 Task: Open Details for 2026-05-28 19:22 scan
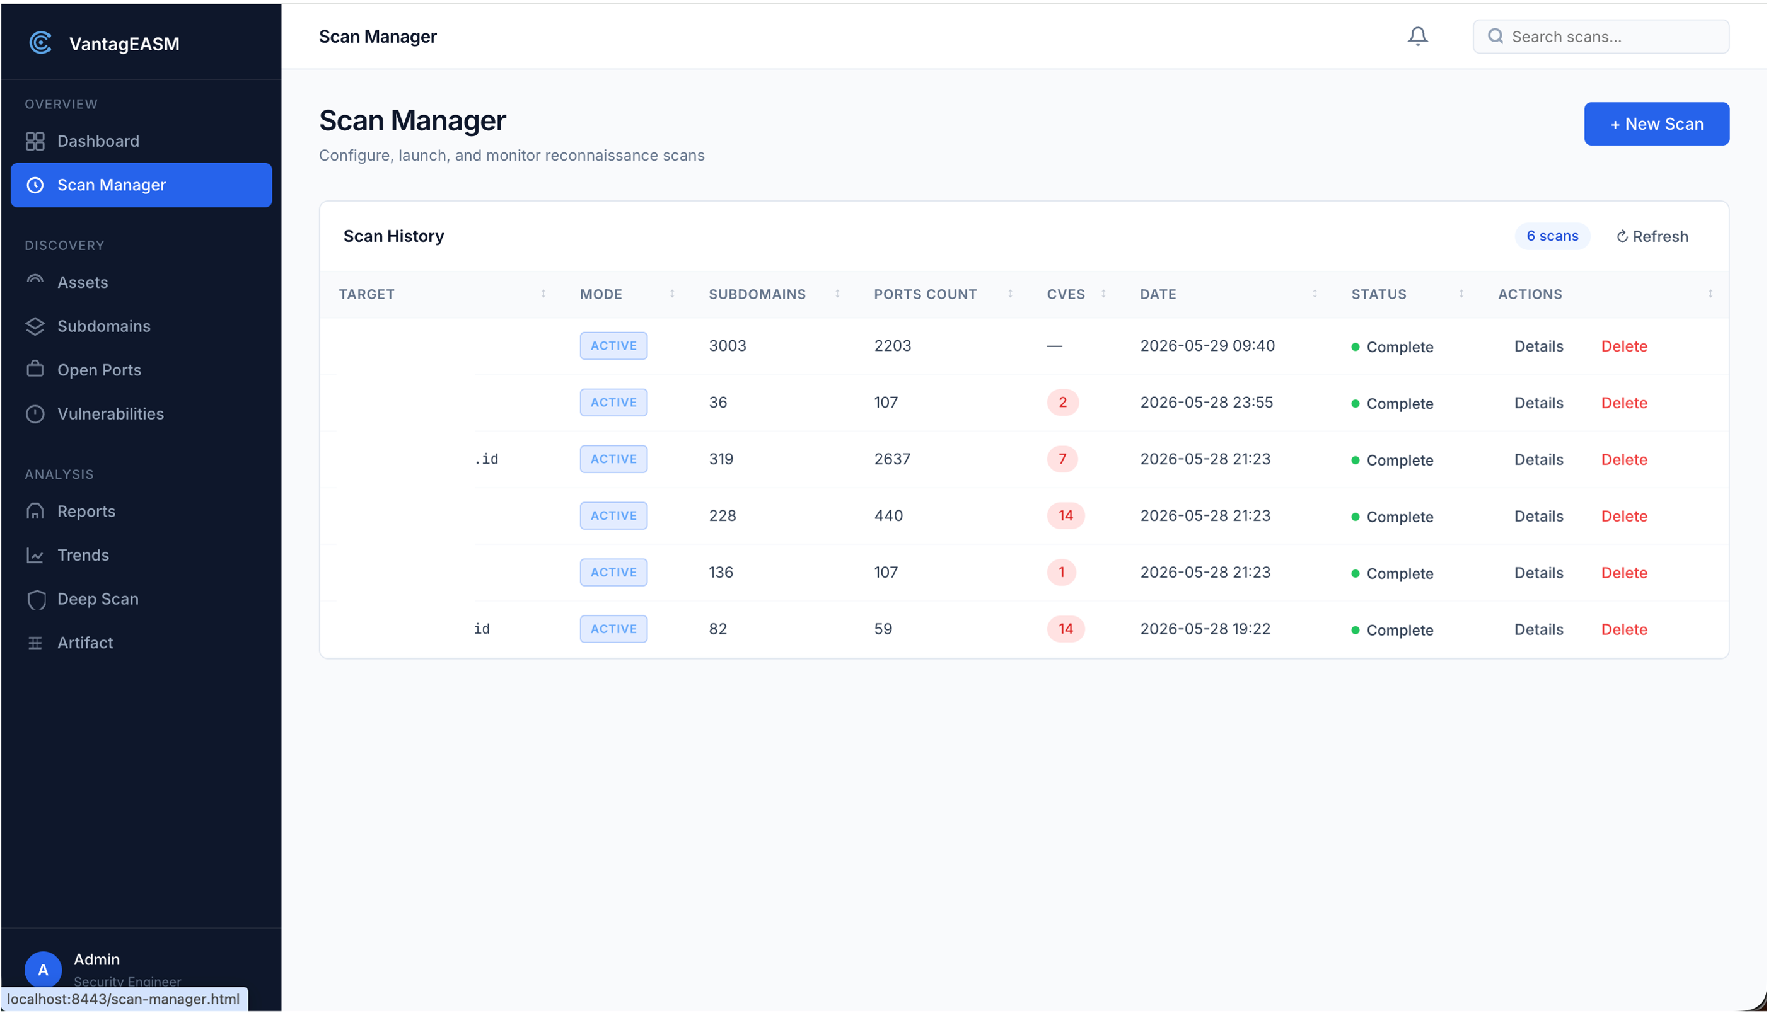[x=1539, y=629]
